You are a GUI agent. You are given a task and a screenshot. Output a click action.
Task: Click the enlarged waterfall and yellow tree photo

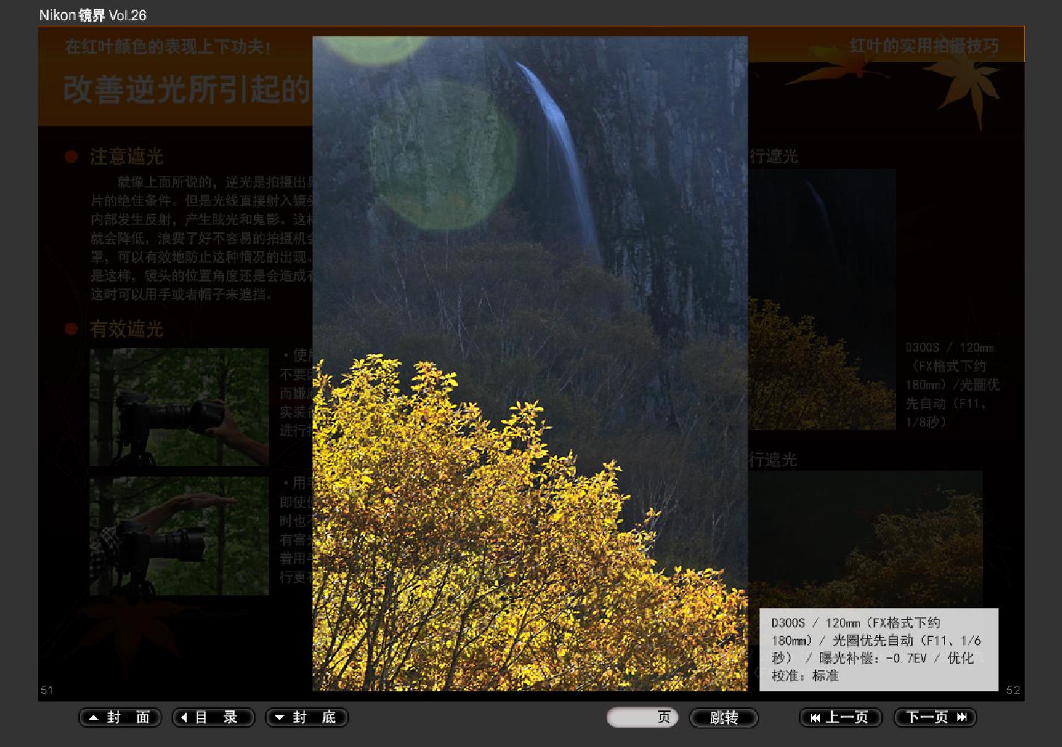tap(530, 363)
